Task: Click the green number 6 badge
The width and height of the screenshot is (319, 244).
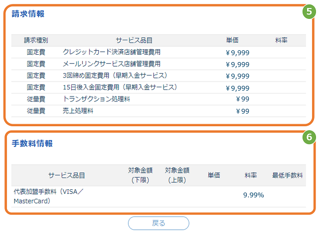Action: 309,137
